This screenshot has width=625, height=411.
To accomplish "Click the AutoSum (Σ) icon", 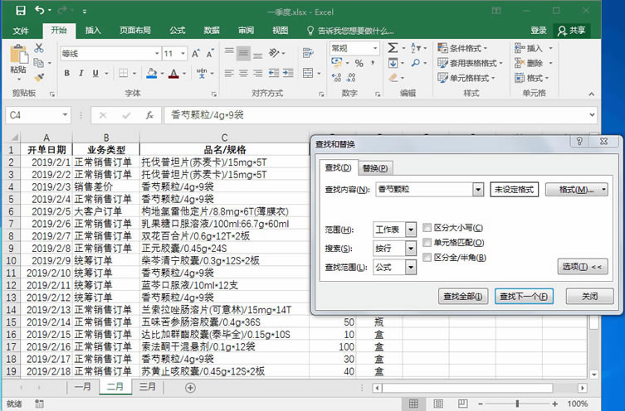I will coord(393,50).
